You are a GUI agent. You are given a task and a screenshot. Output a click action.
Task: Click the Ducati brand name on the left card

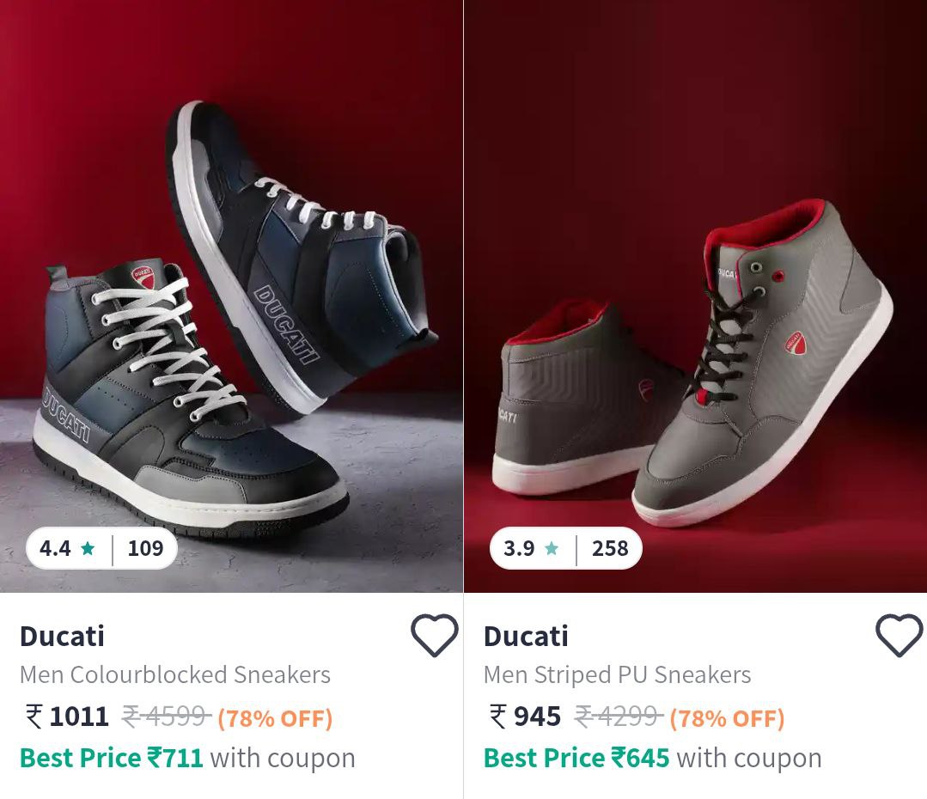[x=61, y=637]
